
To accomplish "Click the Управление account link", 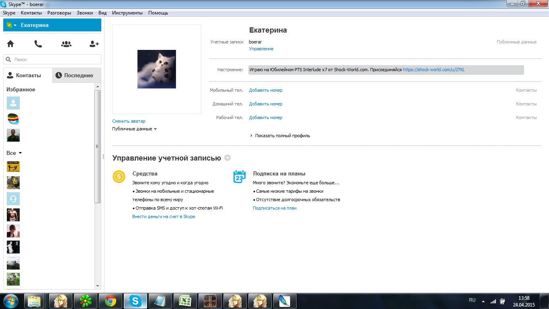I will [261, 49].
